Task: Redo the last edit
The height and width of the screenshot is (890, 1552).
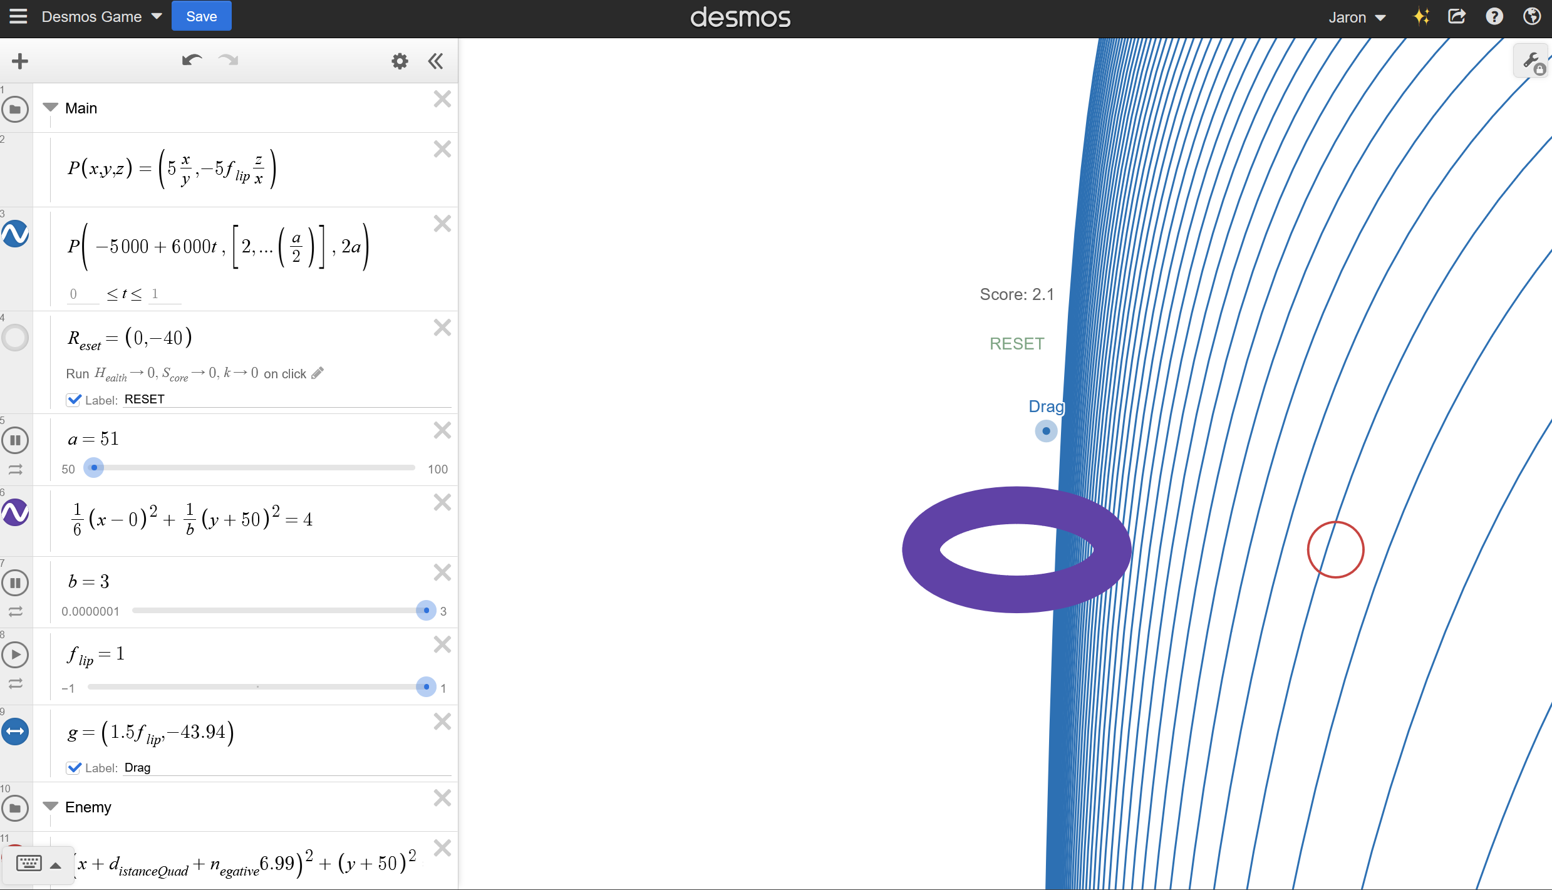Action: click(x=228, y=60)
